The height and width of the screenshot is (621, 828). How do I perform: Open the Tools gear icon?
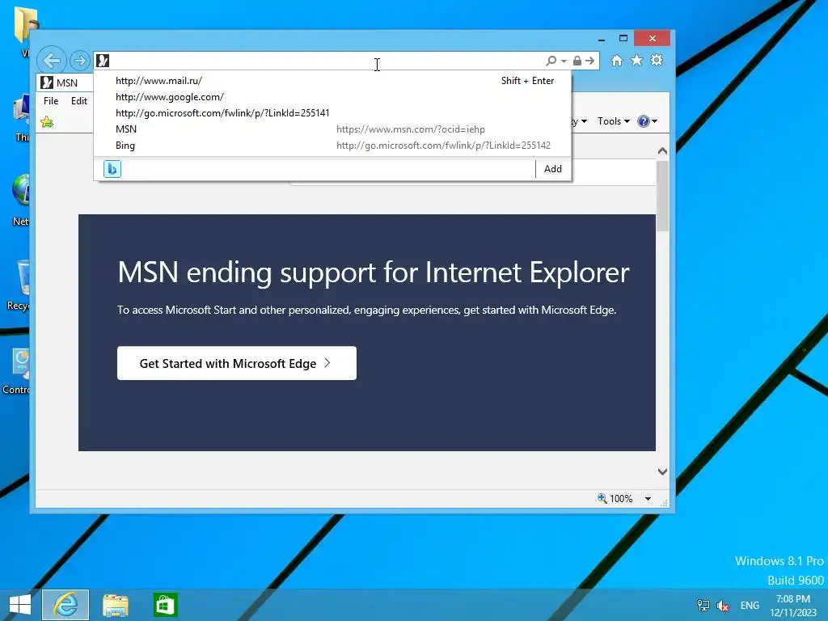click(657, 60)
